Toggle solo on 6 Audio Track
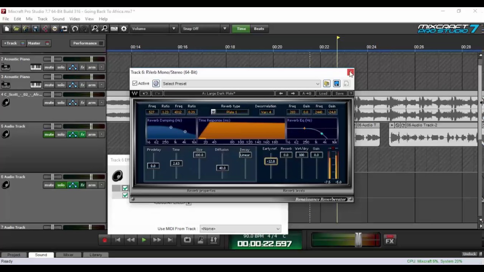 pyautogui.click(x=61, y=185)
